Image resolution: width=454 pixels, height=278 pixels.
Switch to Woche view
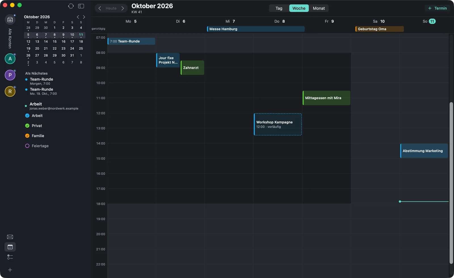coord(299,8)
